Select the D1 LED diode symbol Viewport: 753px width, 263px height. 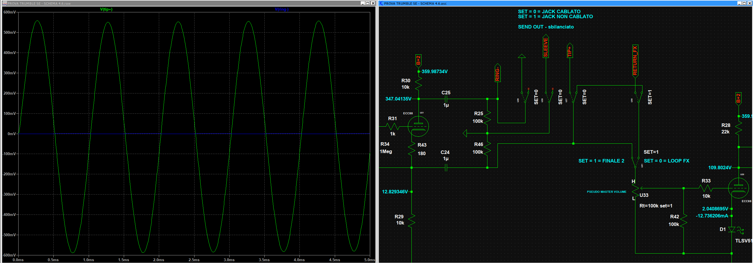tap(731, 230)
